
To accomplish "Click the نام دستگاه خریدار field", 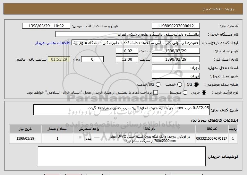I will point(128,34).
